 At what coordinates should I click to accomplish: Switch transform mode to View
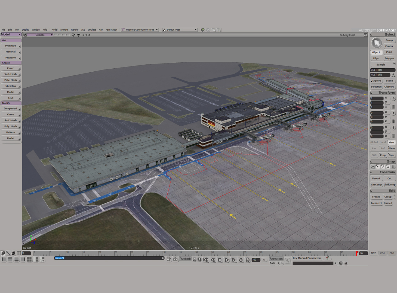click(x=391, y=142)
